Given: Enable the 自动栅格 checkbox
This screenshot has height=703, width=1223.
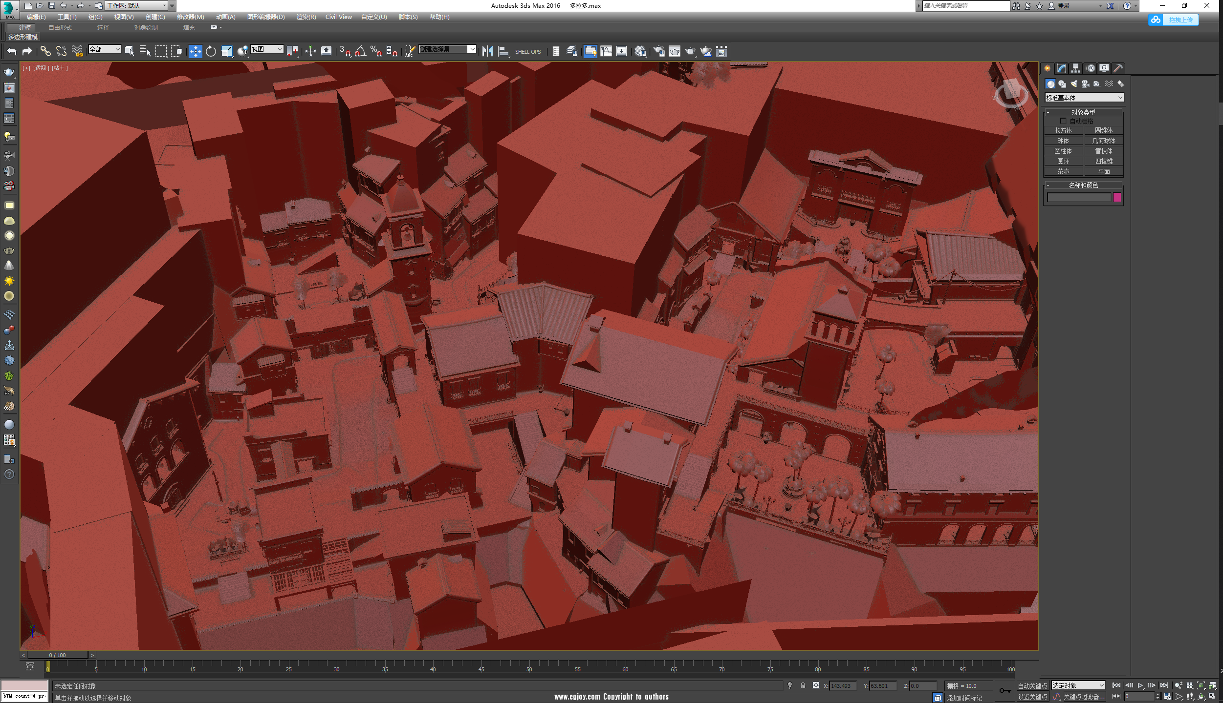Looking at the screenshot, I should point(1063,121).
